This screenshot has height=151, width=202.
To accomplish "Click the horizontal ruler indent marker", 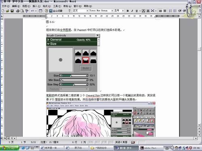I will (x=46, y=17).
